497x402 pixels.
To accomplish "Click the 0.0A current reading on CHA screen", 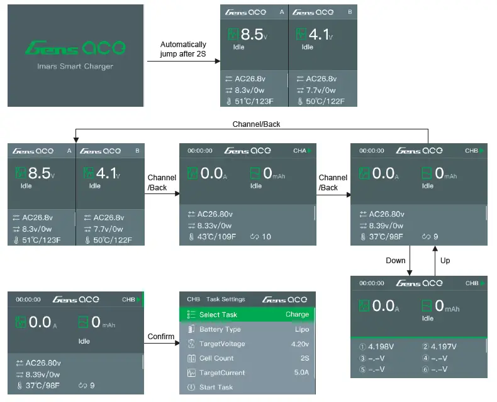I will [214, 173].
